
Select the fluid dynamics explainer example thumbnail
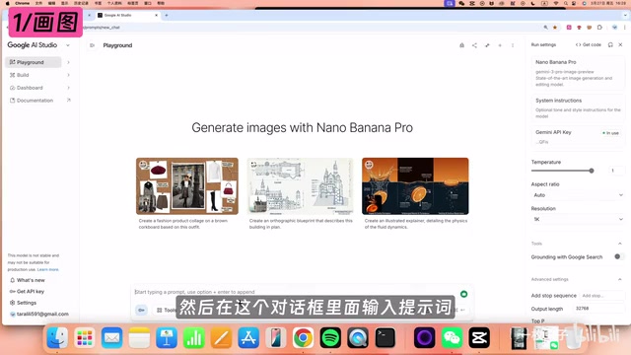coord(415,186)
